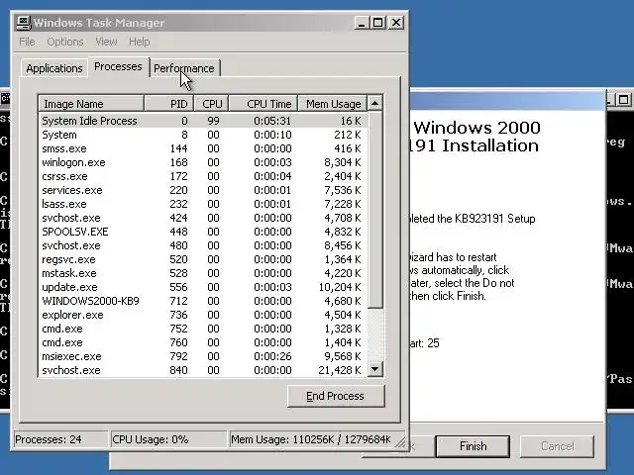This screenshot has height=475, width=634.
Task: Select the services.exe process
Action: click(203, 190)
